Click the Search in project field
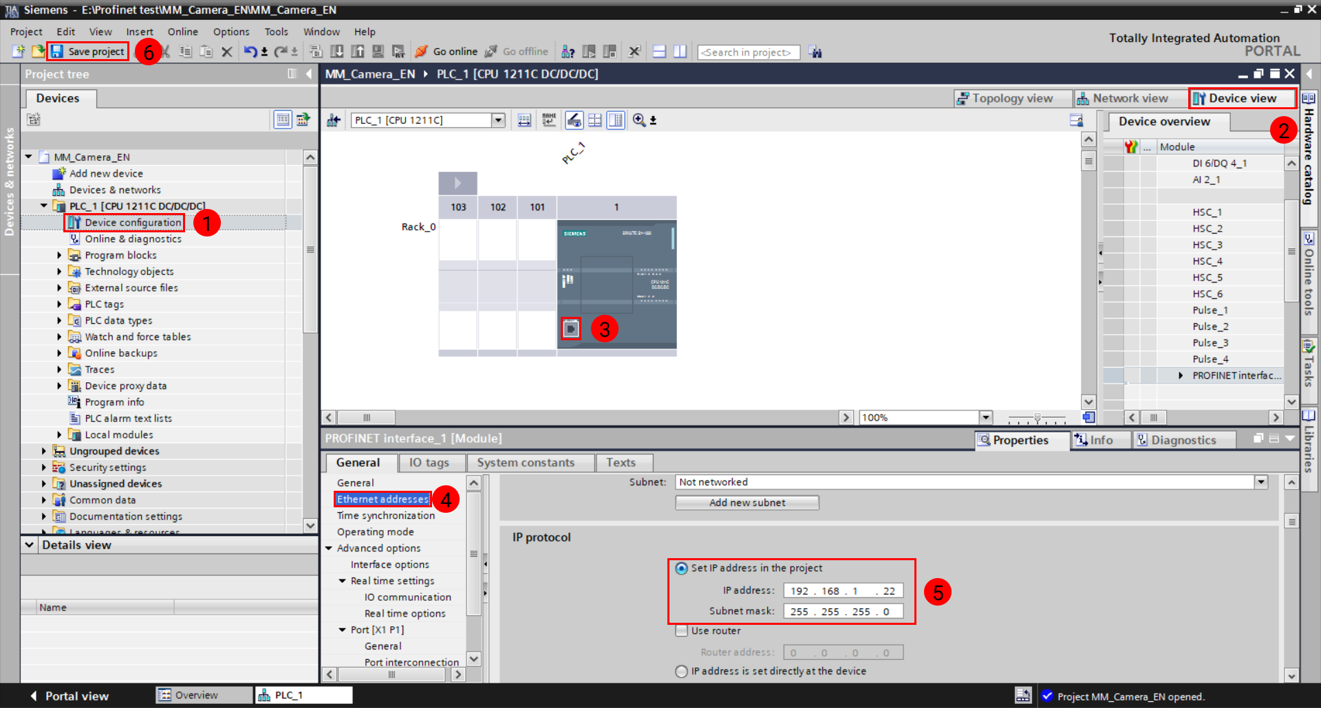The height and width of the screenshot is (708, 1321). 748,52
